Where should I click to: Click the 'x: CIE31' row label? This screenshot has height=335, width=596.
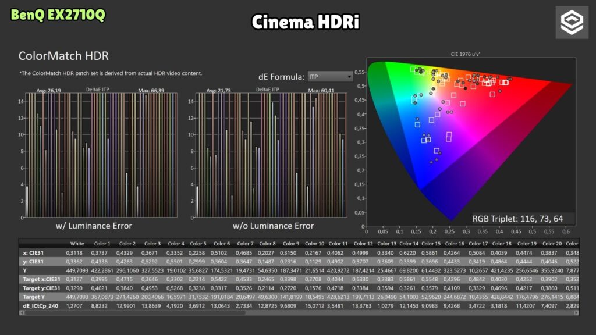tap(33, 252)
